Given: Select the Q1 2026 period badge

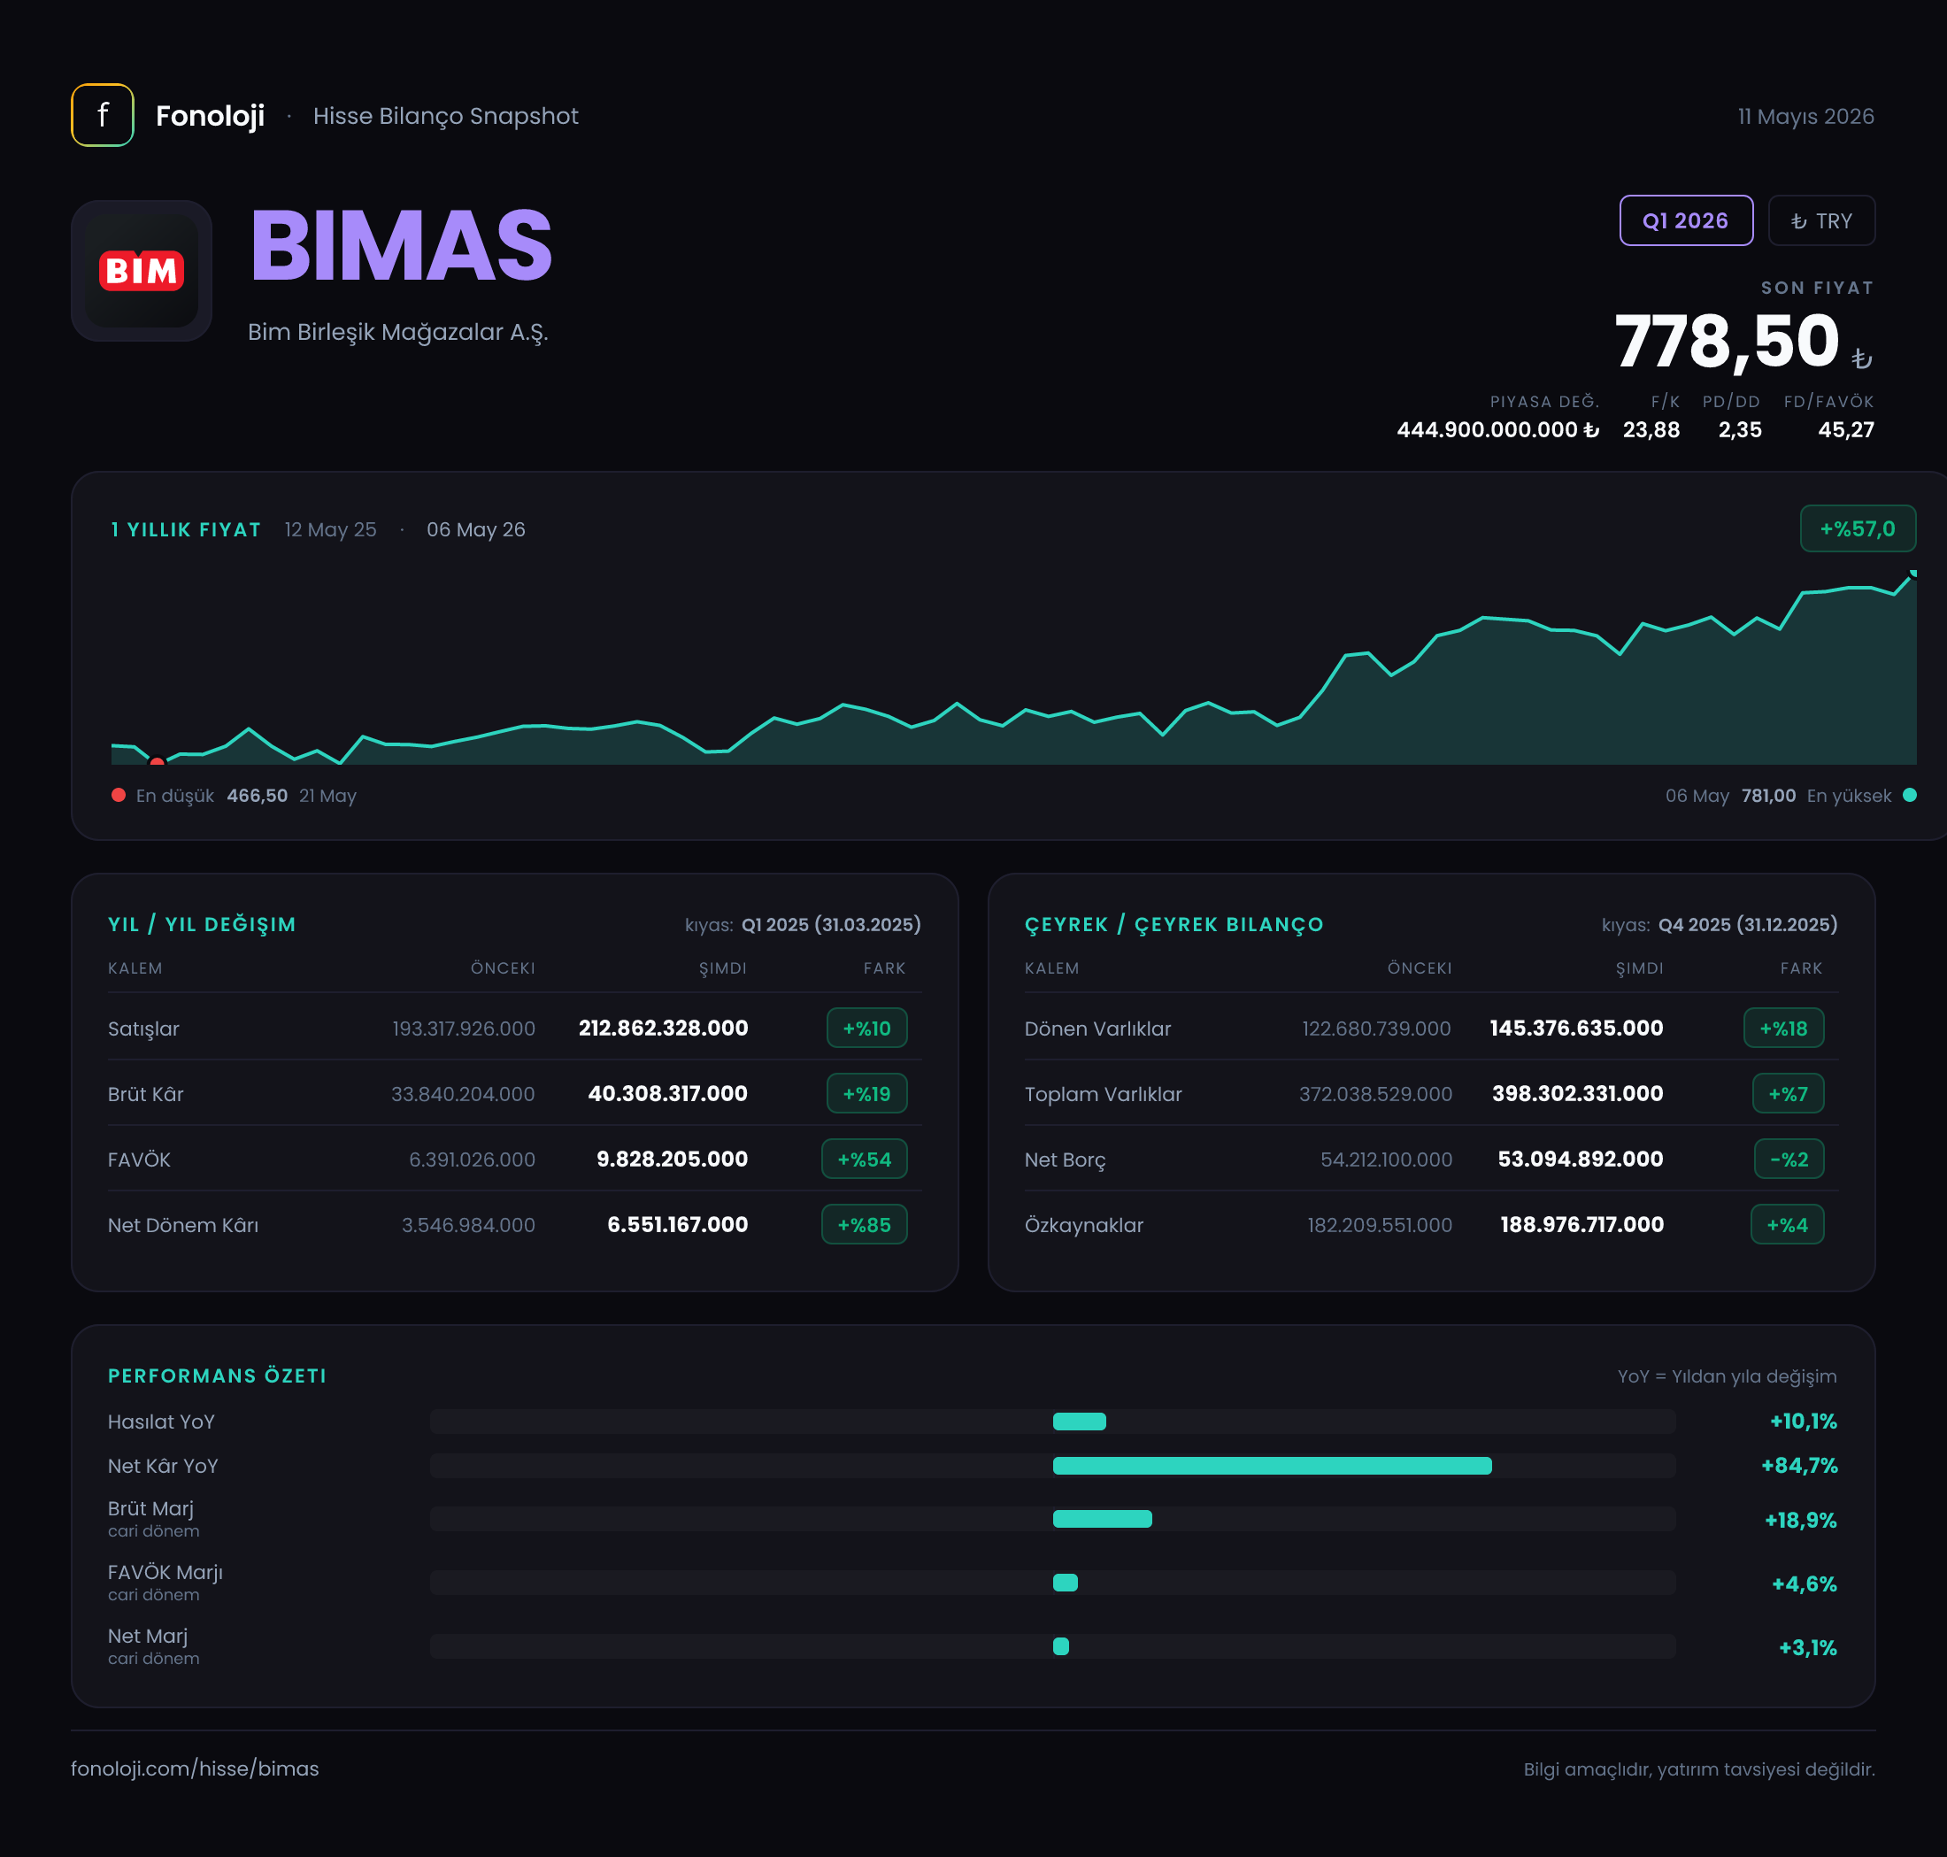Looking at the screenshot, I should tap(1686, 220).
